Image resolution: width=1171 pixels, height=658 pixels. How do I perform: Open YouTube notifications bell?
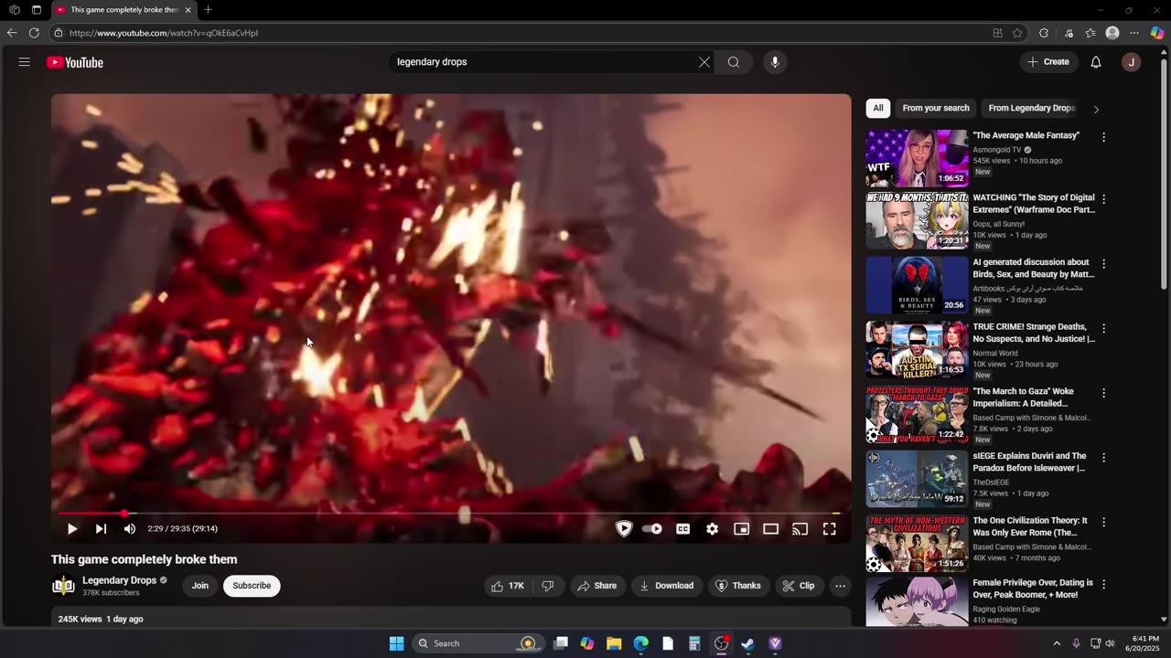(1096, 62)
